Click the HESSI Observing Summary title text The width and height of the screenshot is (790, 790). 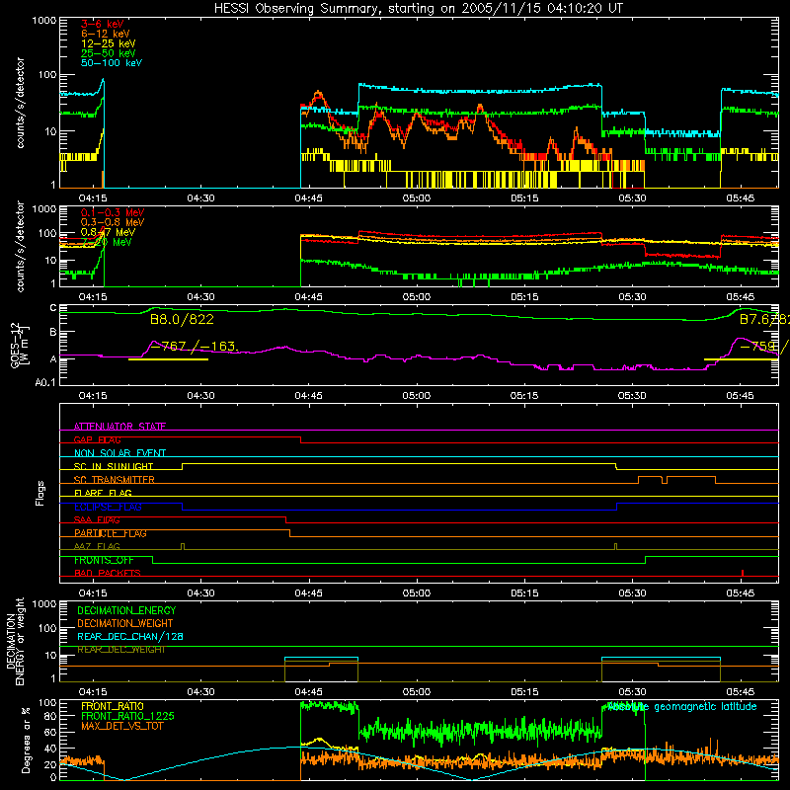tap(419, 9)
